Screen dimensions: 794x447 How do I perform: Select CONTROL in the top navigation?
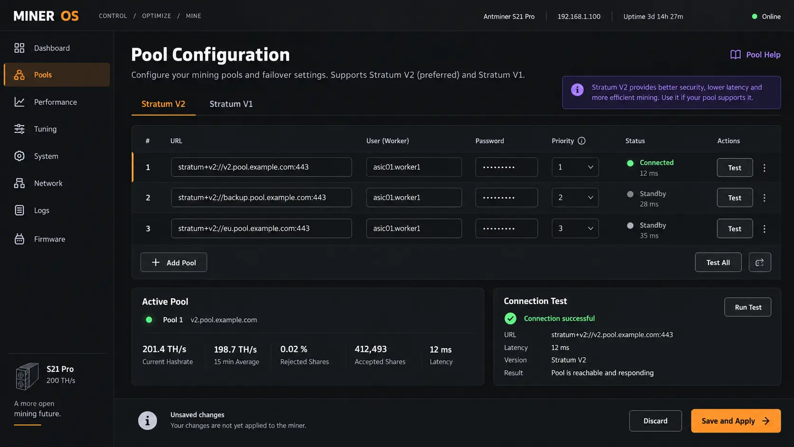113,16
